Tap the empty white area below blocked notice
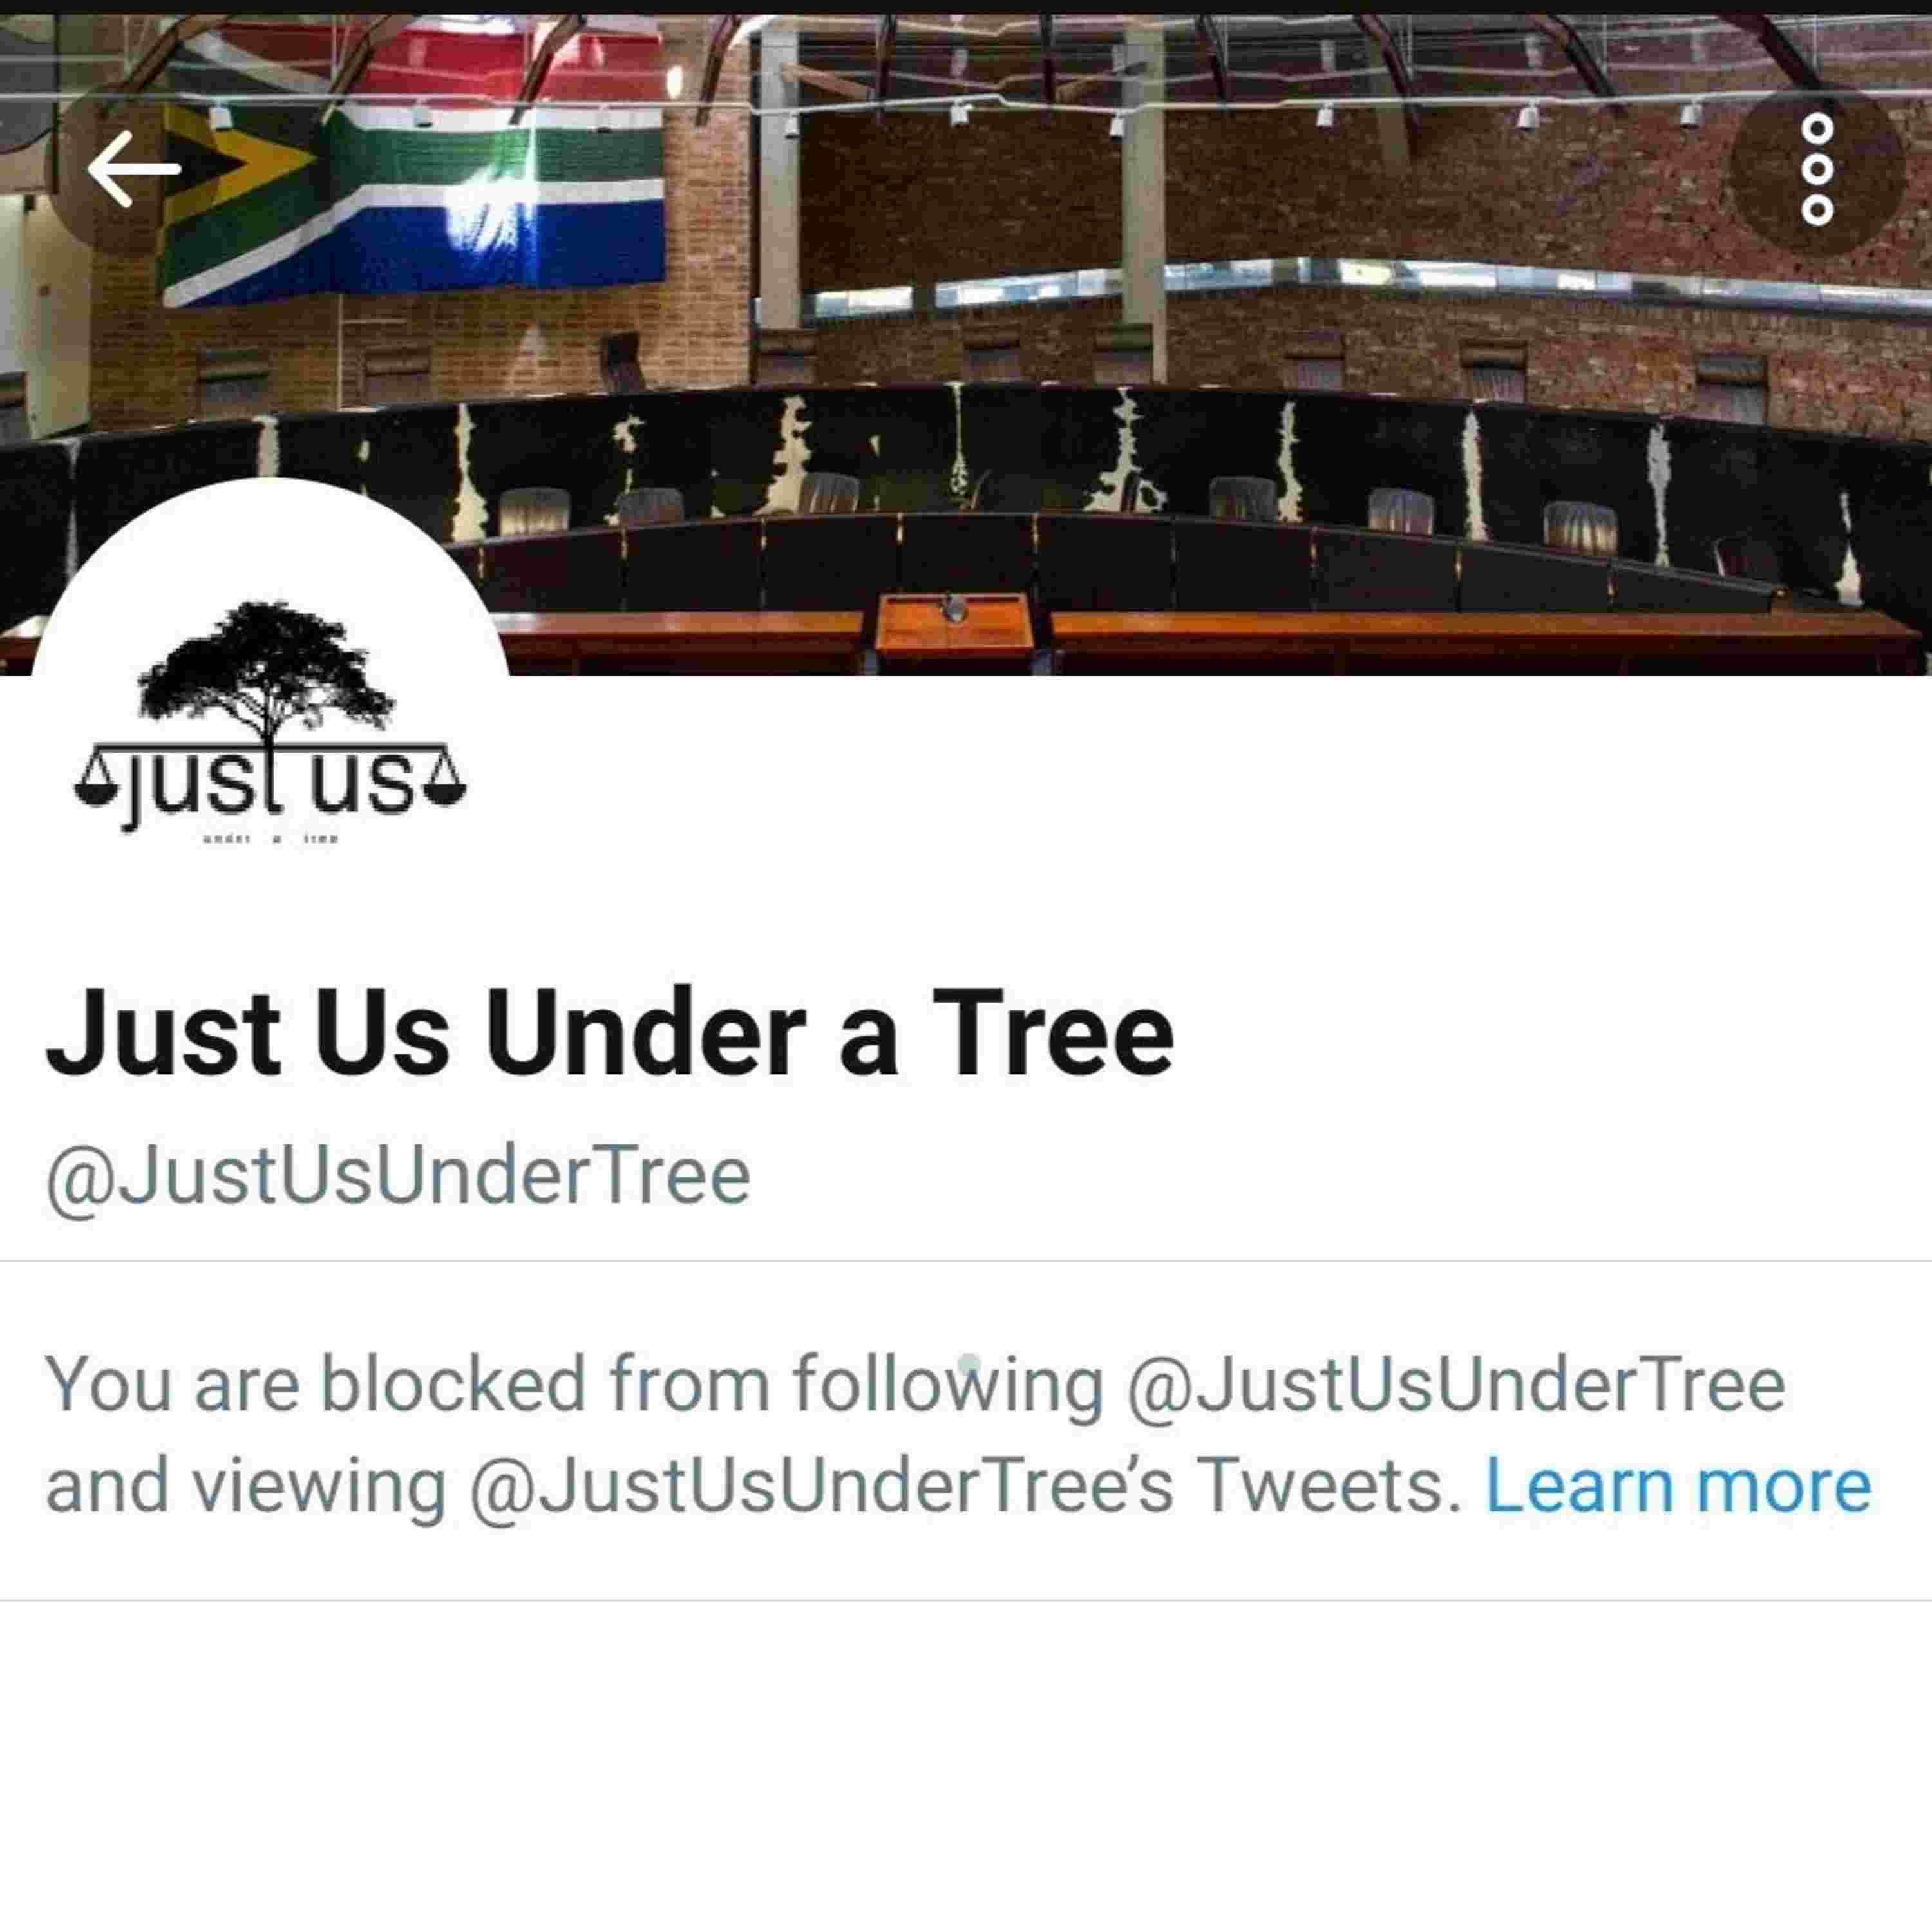This screenshot has height=1932, width=1932. [x=966, y=1765]
